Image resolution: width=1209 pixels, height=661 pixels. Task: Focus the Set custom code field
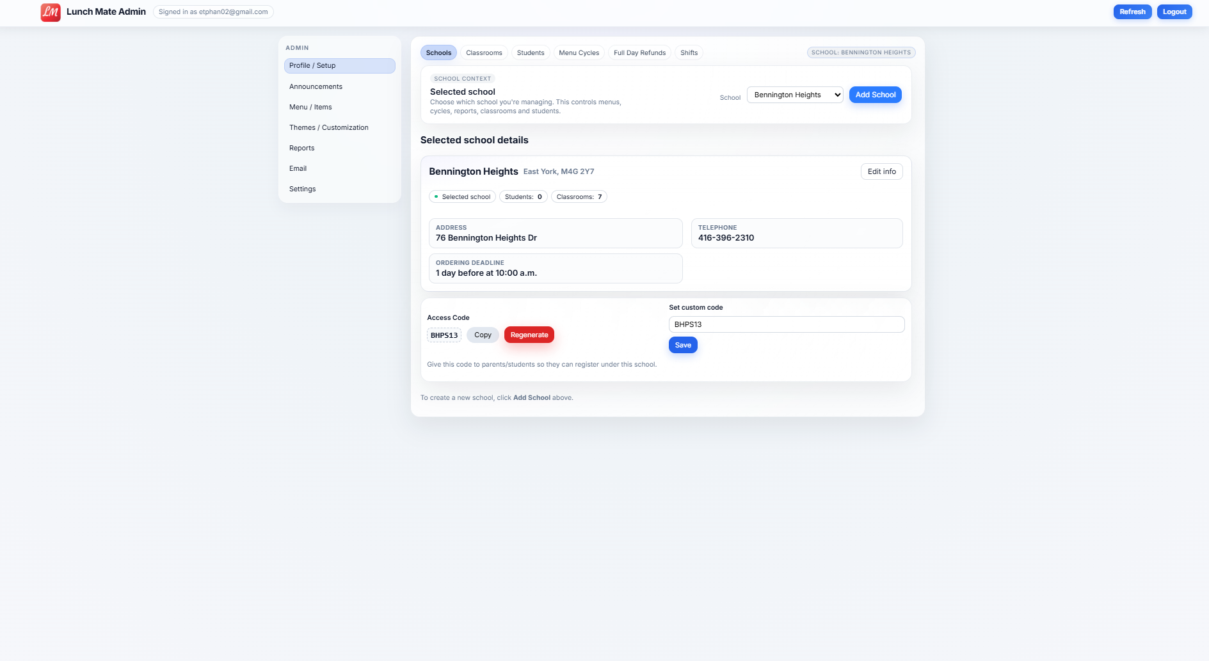[x=786, y=324]
